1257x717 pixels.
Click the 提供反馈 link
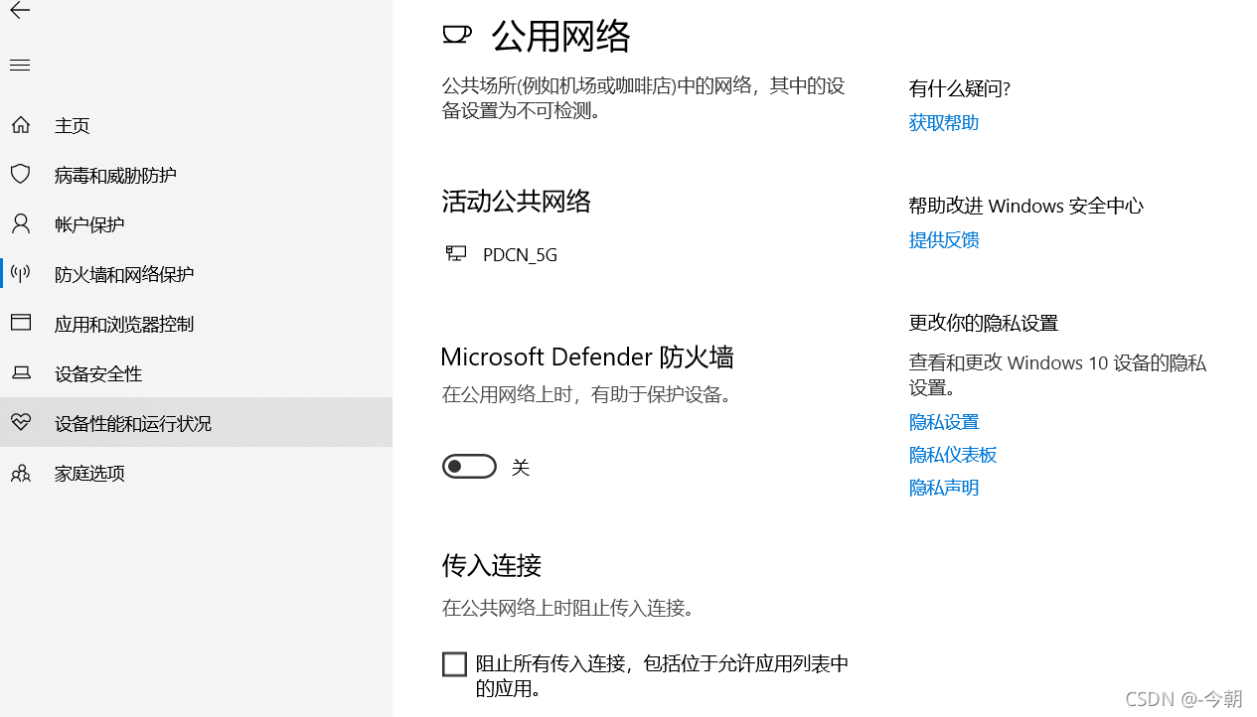click(944, 240)
